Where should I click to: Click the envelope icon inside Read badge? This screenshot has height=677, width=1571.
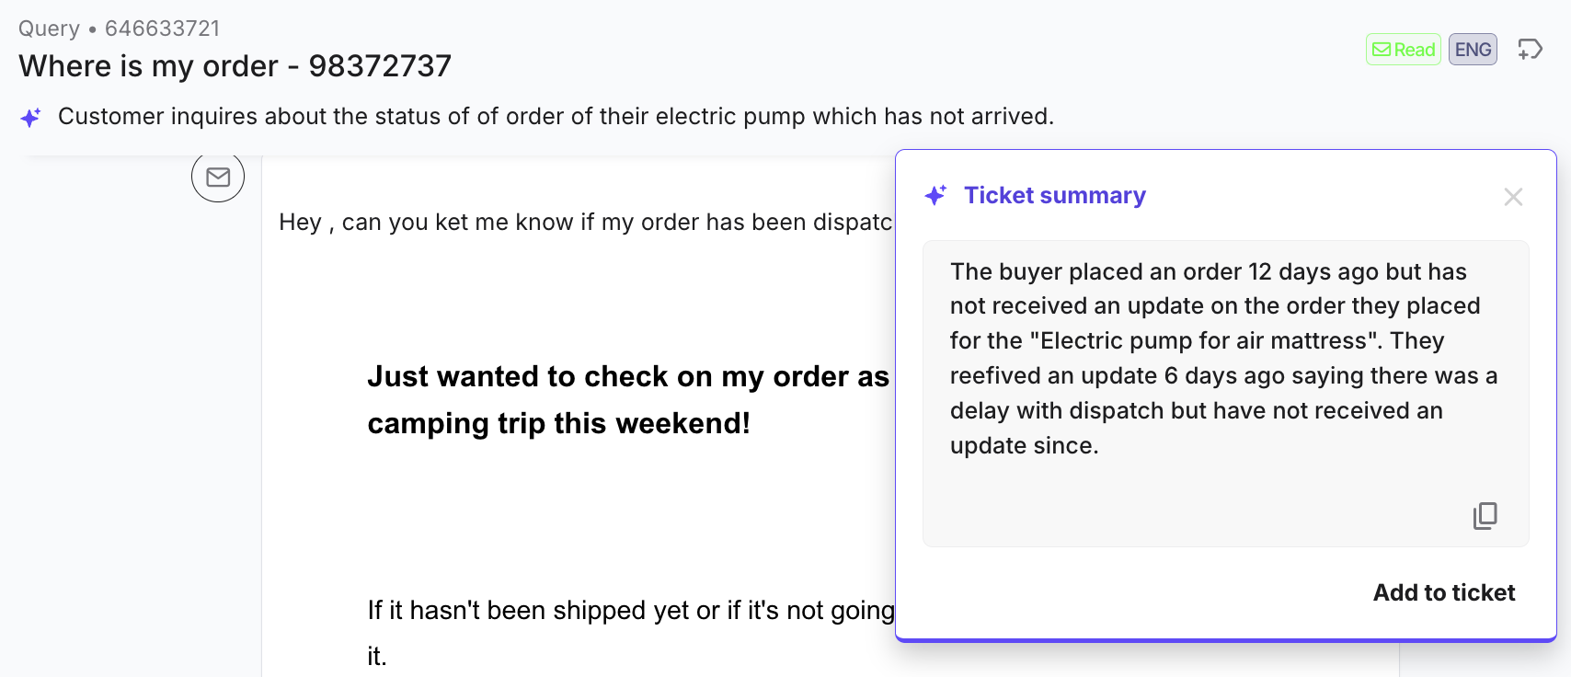click(x=1382, y=50)
